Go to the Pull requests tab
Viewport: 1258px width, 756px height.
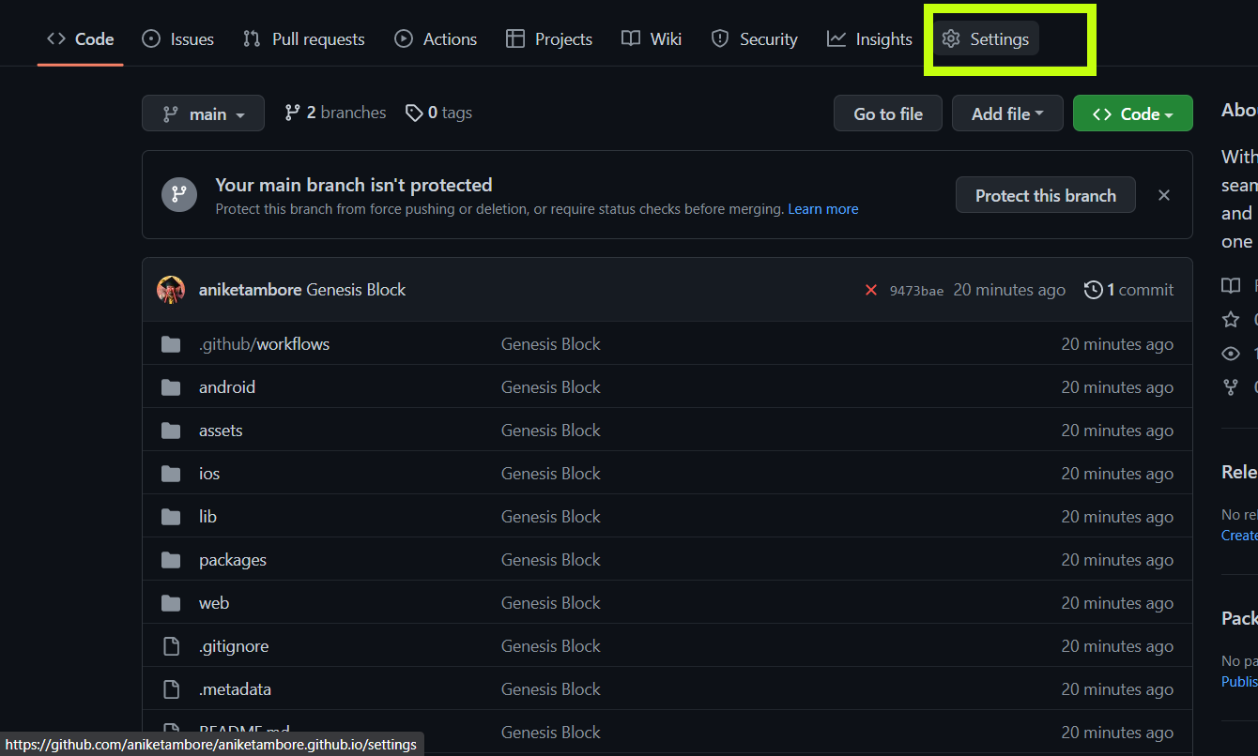coord(303,39)
